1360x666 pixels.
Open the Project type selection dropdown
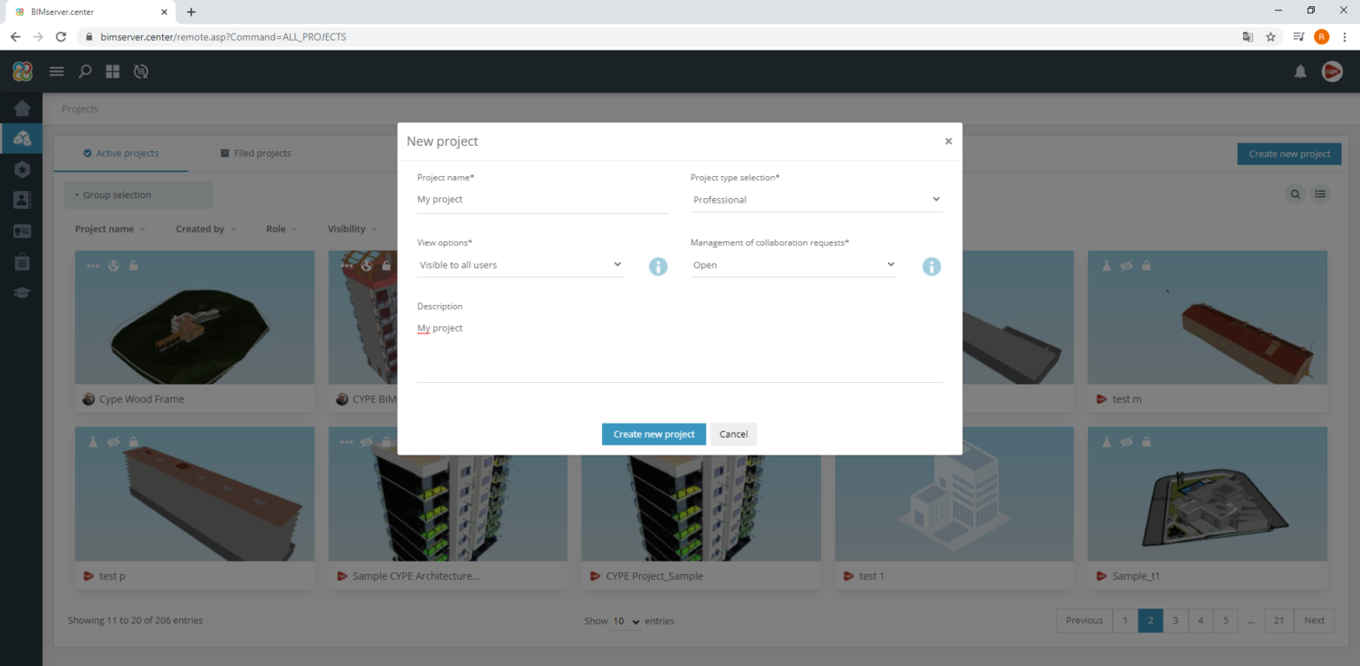point(815,199)
